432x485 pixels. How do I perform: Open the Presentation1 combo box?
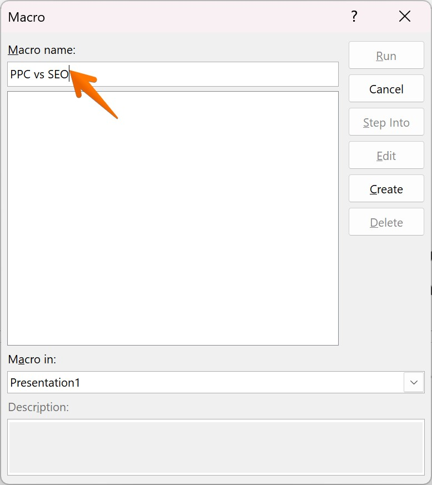(x=205, y=382)
